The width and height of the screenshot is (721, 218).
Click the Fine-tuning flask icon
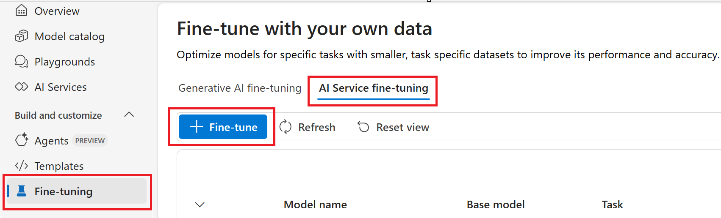coord(22,191)
